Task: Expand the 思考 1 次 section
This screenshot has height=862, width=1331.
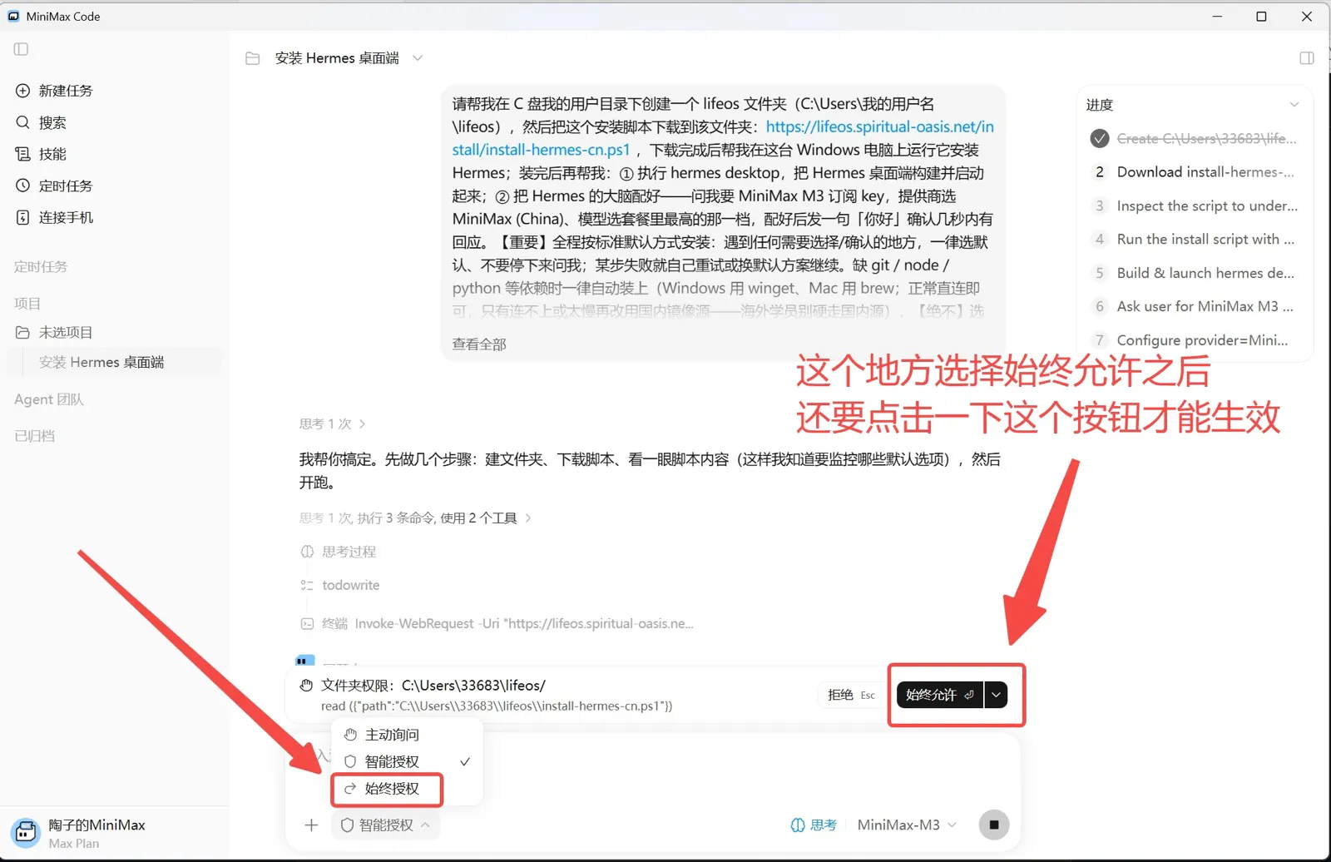Action: (332, 424)
